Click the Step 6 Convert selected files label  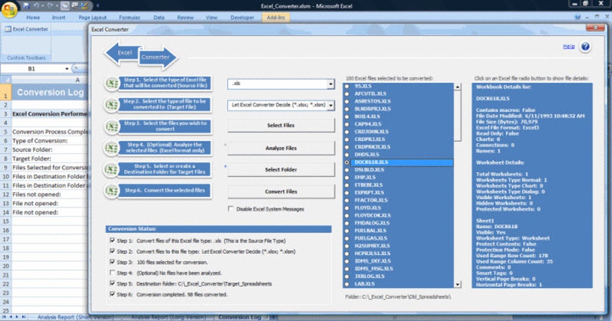[x=165, y=190]
